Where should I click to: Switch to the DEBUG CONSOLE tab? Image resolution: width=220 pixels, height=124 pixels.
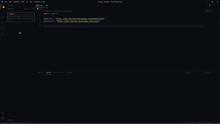click(59, 73)
